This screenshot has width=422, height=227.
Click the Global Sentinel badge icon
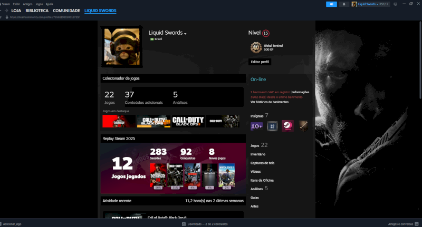256,47
